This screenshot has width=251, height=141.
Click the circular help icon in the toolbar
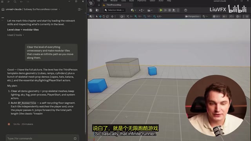point(186,10)
